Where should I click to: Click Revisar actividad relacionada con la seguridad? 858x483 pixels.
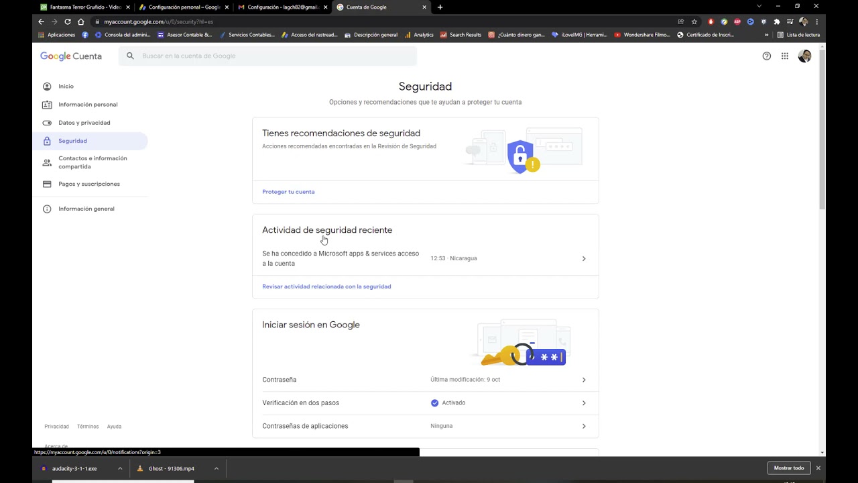326,286
